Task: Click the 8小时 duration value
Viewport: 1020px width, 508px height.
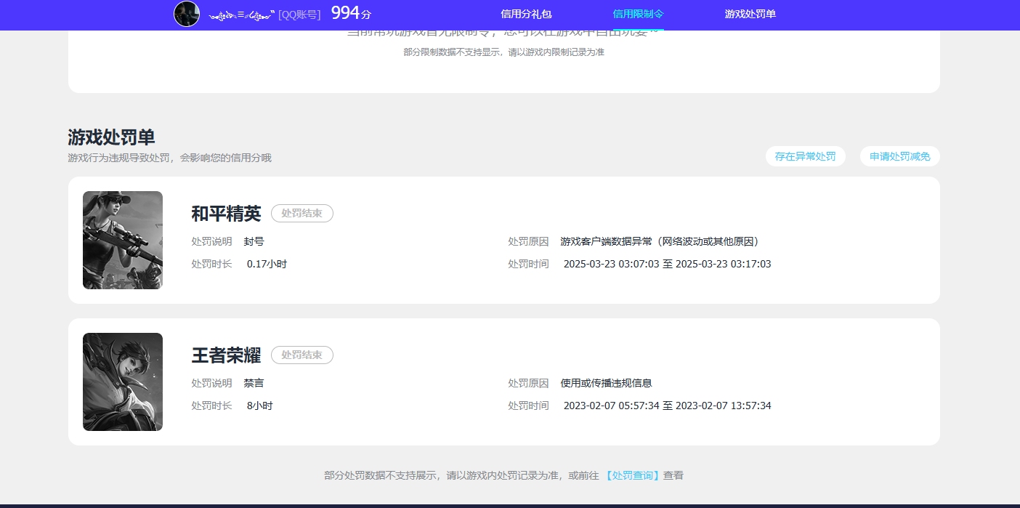Action: (x=259, y=406)
